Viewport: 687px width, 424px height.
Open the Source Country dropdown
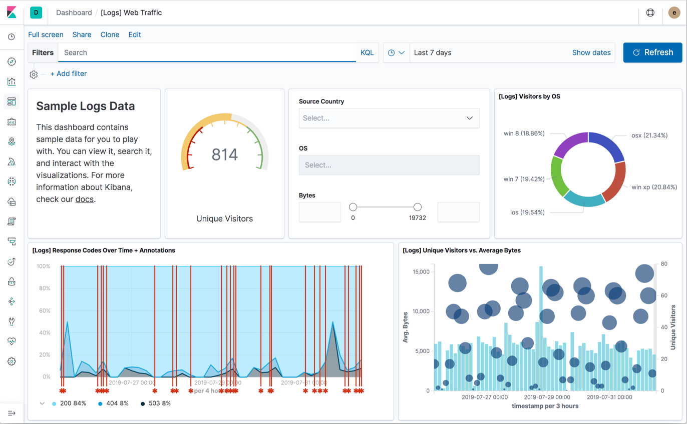[389, 118]
